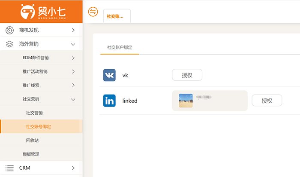The width and height of the screenshot is (300, 177).
Task: Expand EDM邮件营销 chevron
Action: coord(73,58)
